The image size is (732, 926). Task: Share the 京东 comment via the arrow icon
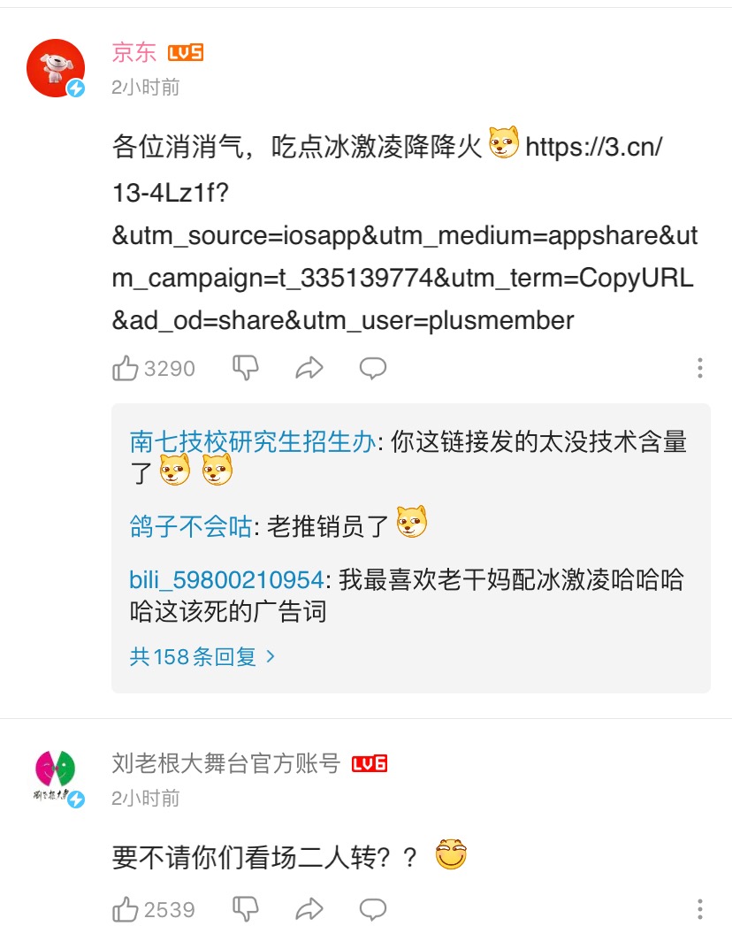click(x=309, y=368)
